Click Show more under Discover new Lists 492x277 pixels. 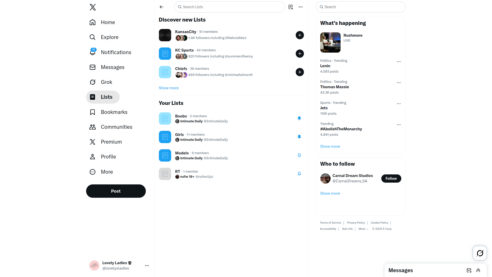[169, 88]
